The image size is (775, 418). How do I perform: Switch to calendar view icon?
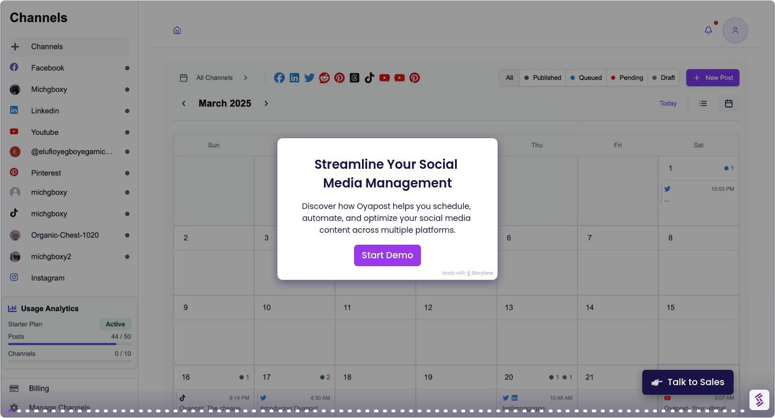[729, 104]
